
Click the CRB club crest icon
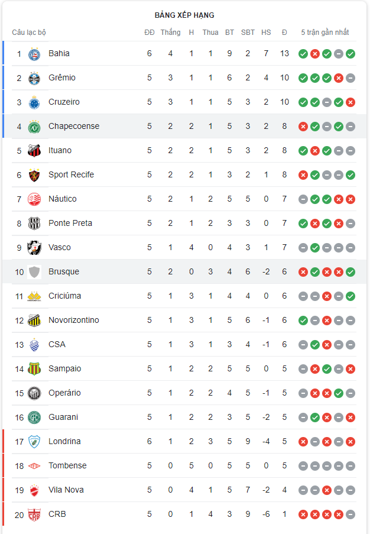pyautogui.click(x=34, y=514)
